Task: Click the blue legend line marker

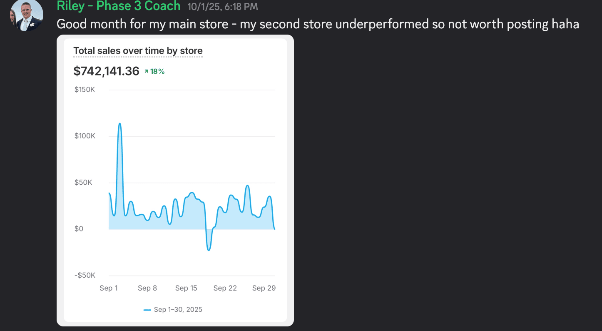Action: tap(147, 310)
